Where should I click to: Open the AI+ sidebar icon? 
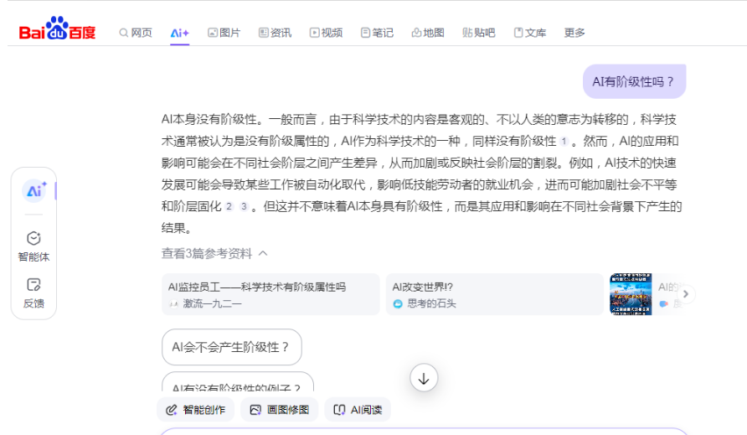coord(33,191)
